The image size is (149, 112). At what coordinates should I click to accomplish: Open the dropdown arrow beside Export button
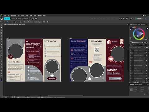coord(143,19)
